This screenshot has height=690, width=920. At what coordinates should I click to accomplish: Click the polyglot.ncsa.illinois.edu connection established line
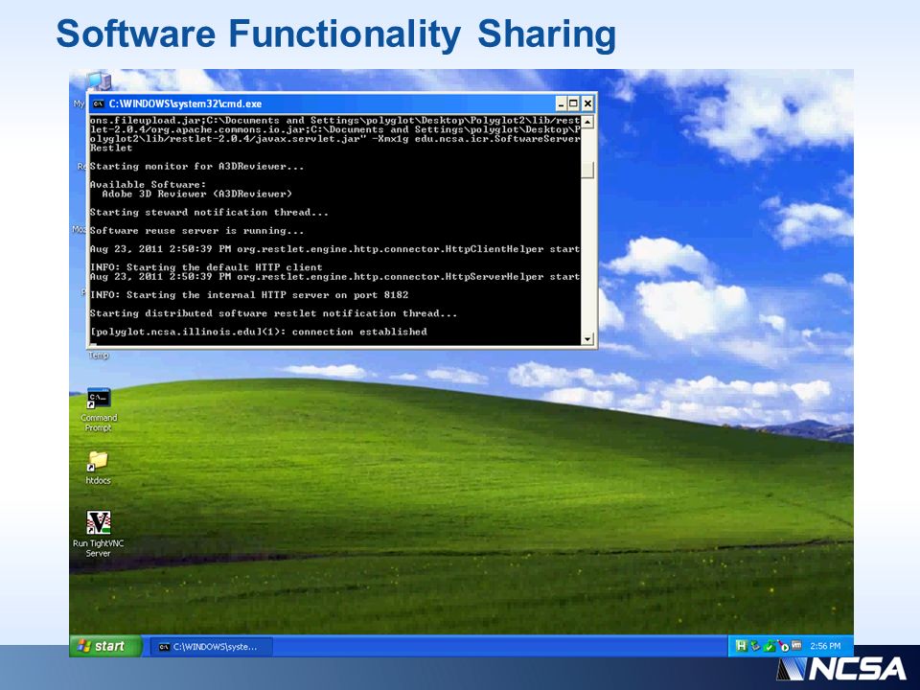(x=258, y=333)
